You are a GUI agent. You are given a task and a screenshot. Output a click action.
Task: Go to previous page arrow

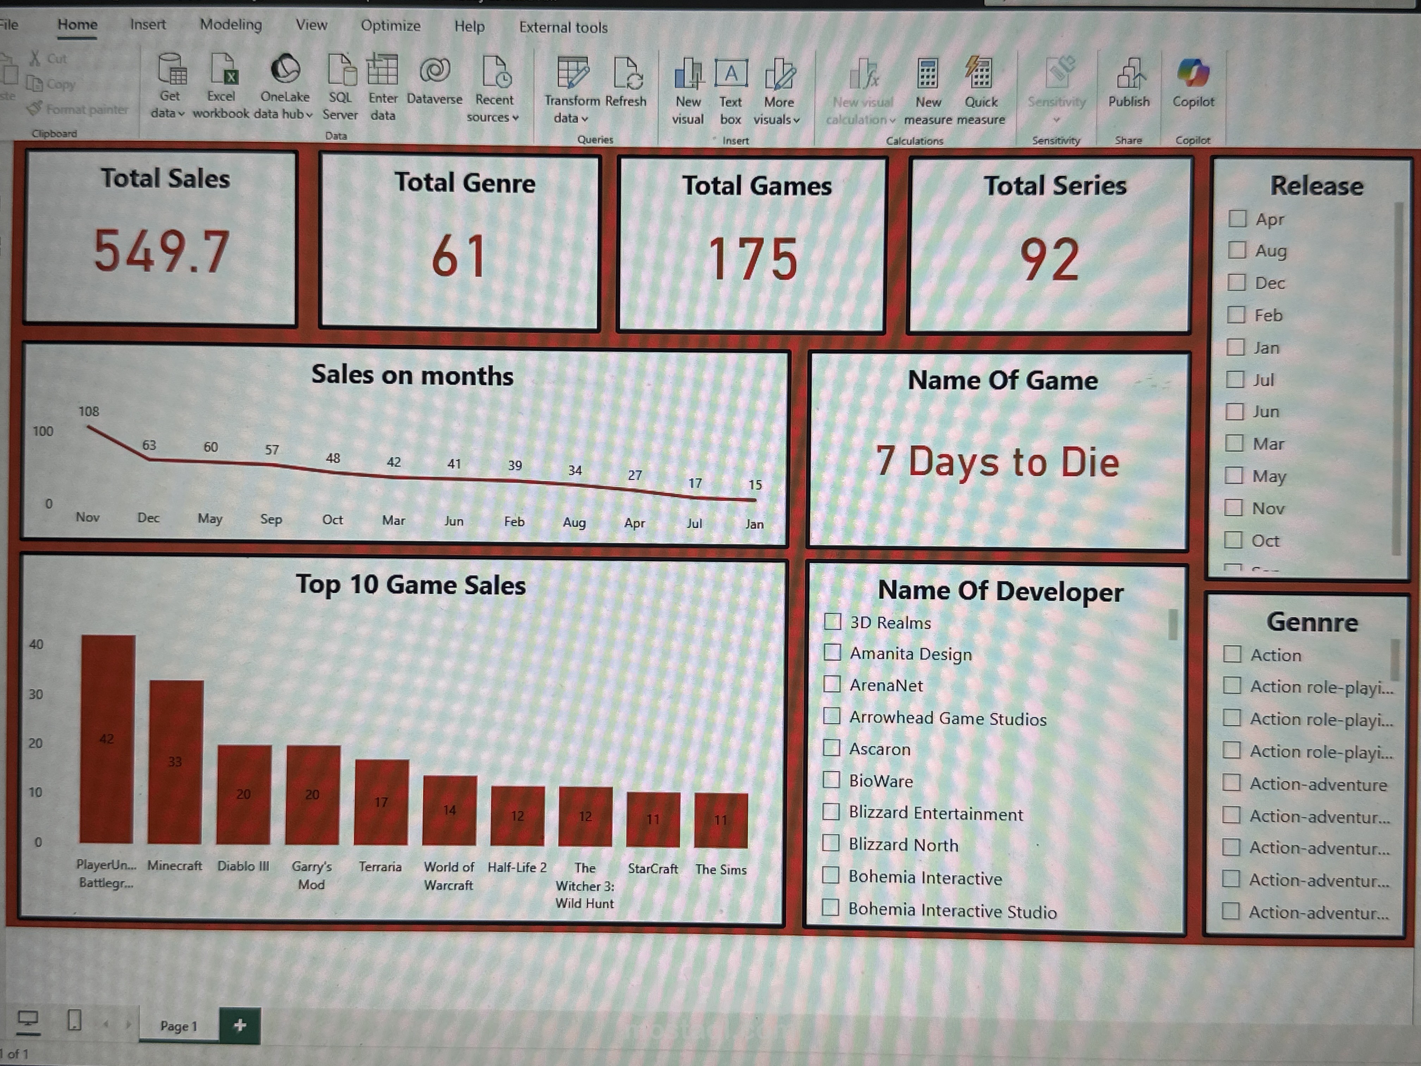(x=106, y=1024)
